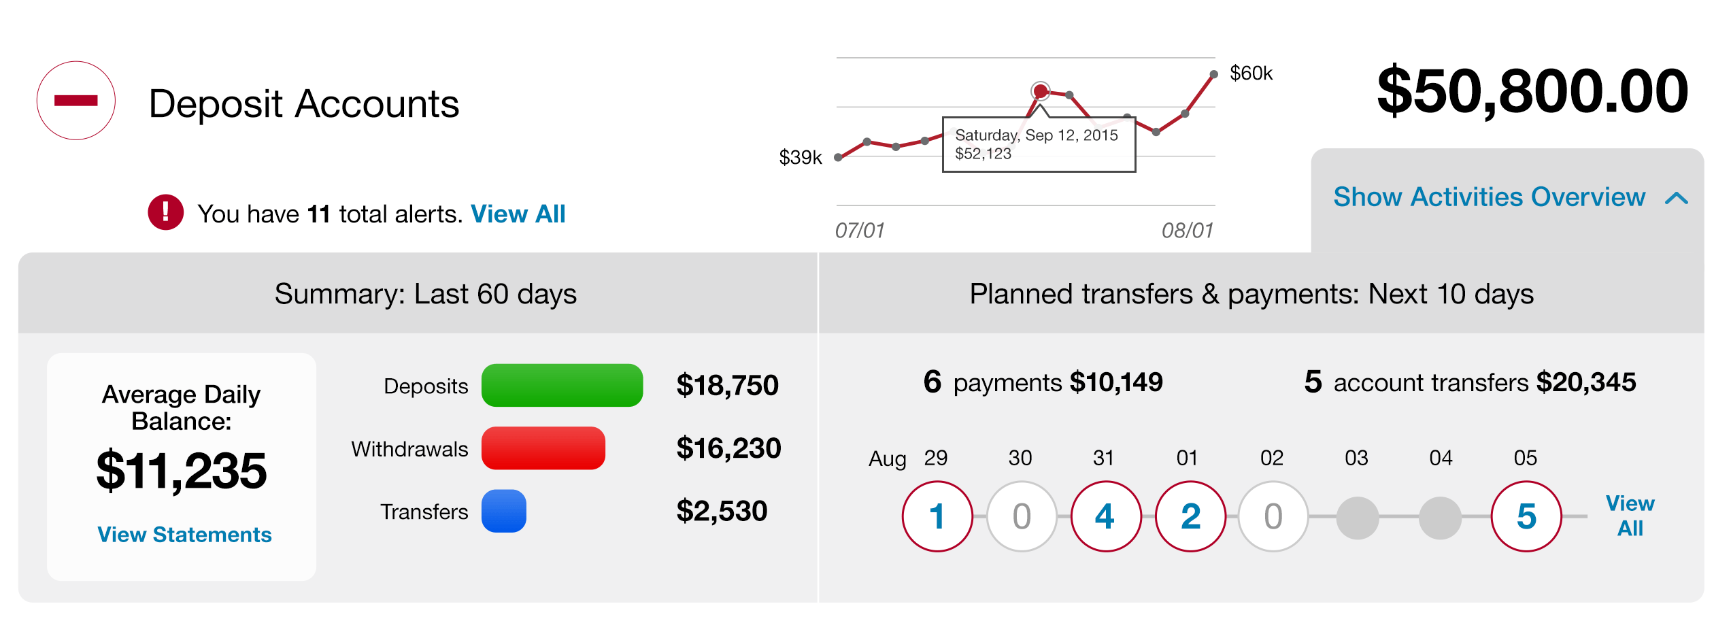The image size is (1731, 617).
Task: Click the $60k endpoint on balance chart
Action: coord(1213,74)
